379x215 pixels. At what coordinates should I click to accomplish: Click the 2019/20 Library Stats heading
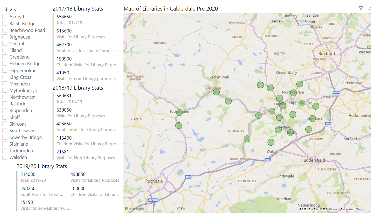41,166
